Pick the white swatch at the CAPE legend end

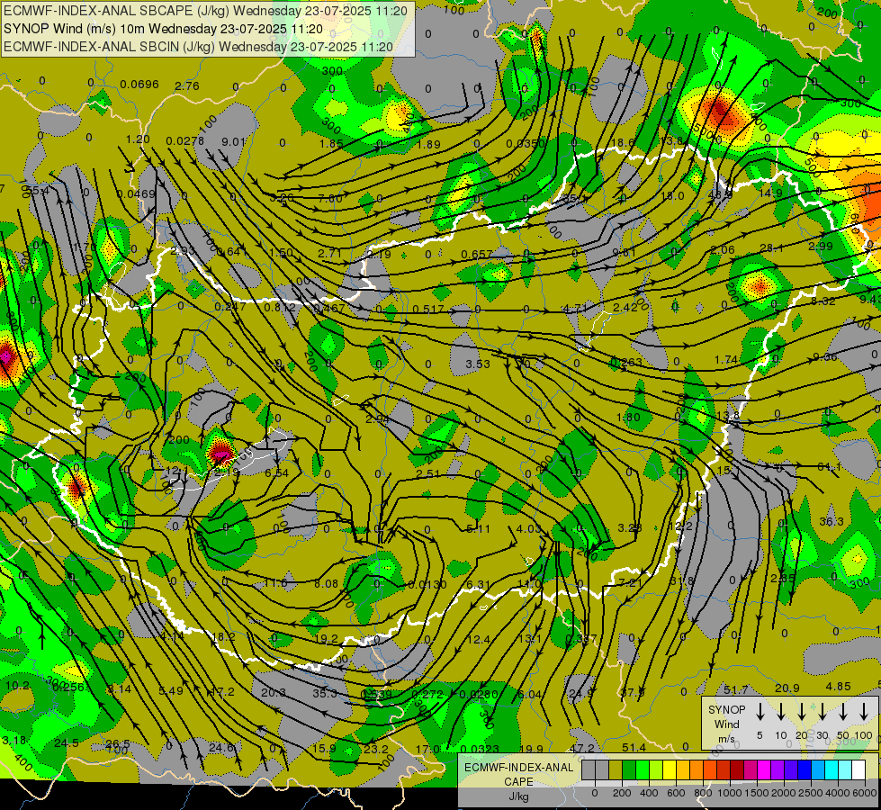[x=858, y=770]
